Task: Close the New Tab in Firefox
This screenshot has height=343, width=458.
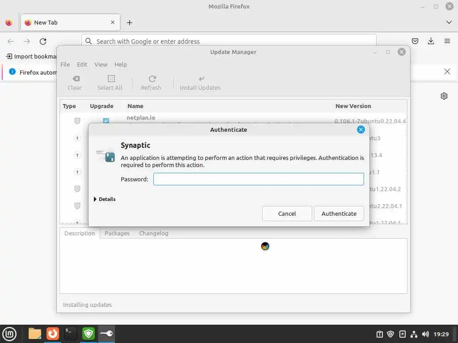Action: tap(112, 22)
